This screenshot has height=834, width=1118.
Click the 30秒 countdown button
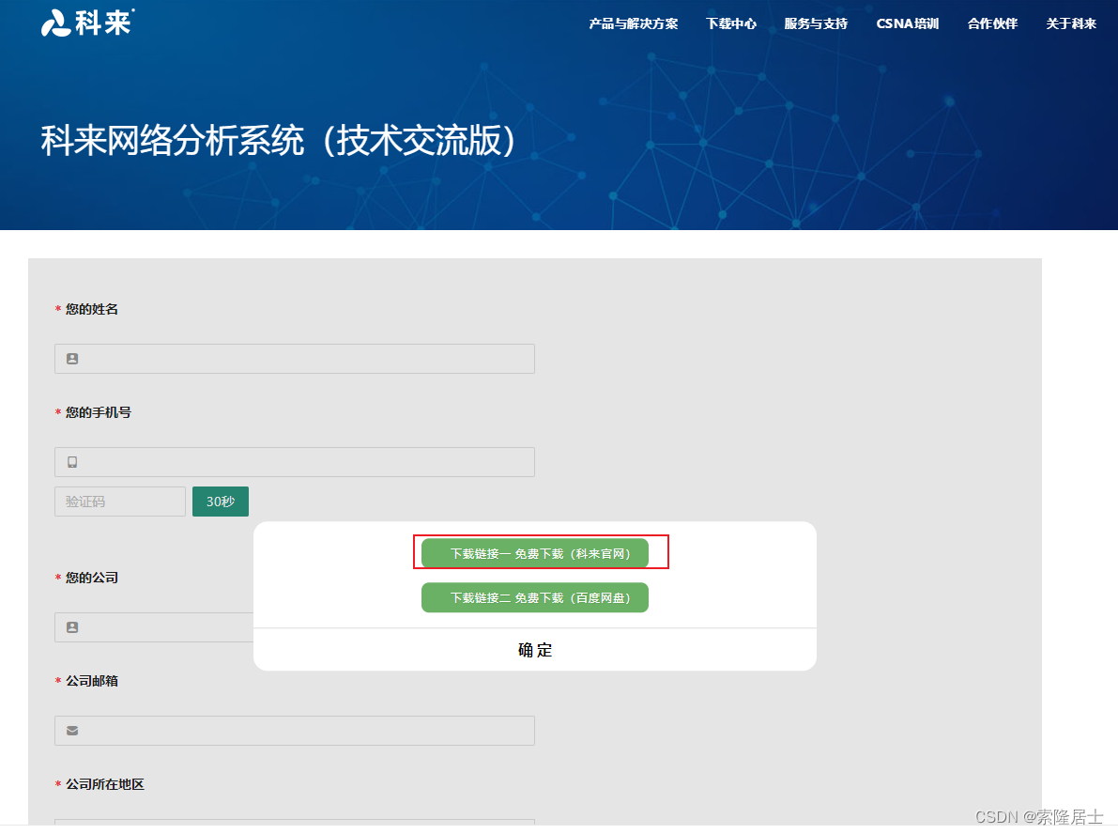click(221, 502)
